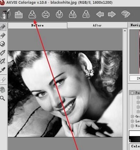Screen dimensions: 140x150
Task: Click the Save image to disk icon
Action: click(32, 14)
